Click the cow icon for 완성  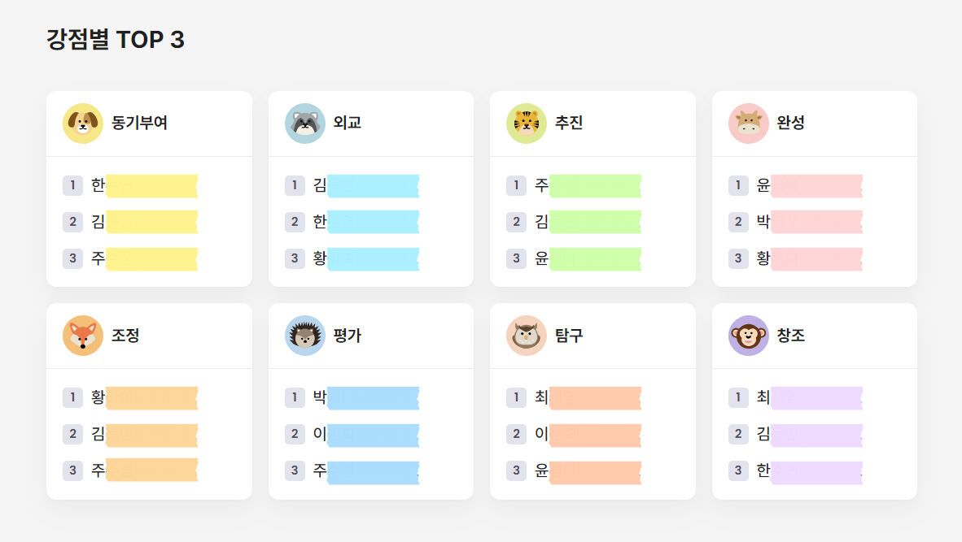(x=749, y=123)
